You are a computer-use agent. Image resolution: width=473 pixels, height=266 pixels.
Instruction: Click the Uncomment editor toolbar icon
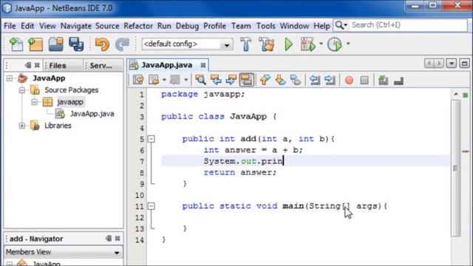(398, 81)
